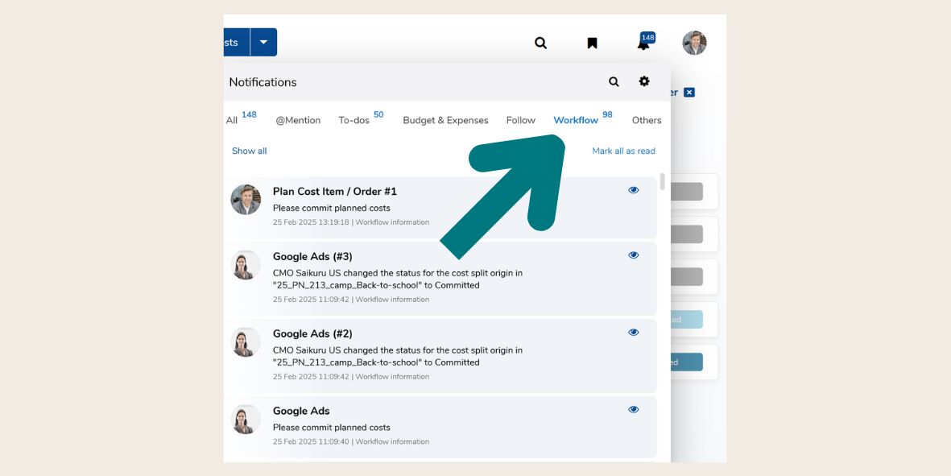Click the Show all link

[249, 151]
